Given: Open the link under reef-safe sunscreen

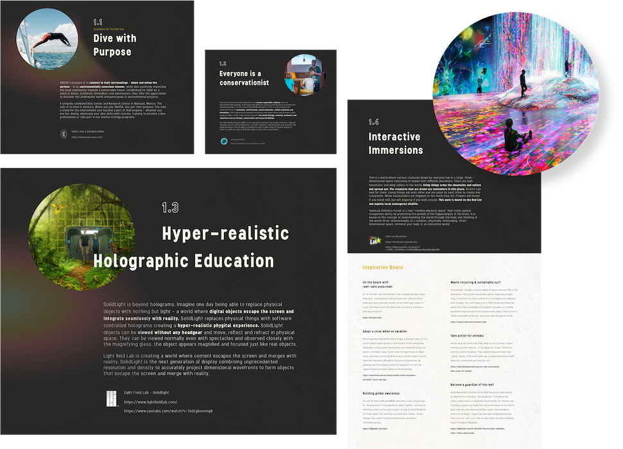Looking at the screenshot, I should 372,318.
